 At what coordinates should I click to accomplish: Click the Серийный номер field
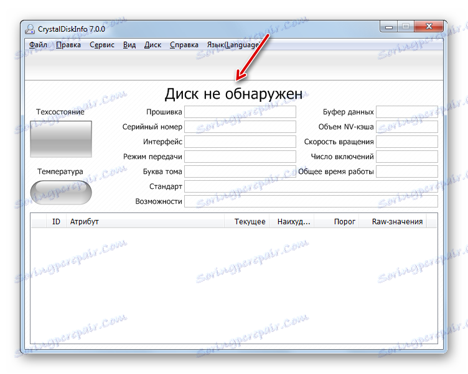point(240,127)
